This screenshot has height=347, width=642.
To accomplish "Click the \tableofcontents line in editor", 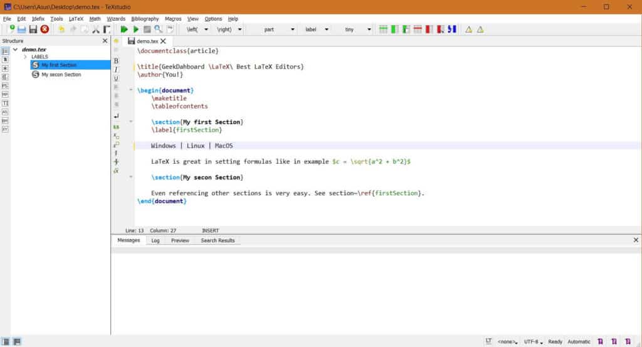I will [x=179, y=106].
